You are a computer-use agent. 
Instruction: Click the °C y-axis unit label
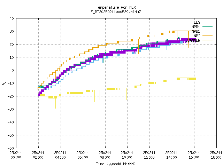(4, 83)
